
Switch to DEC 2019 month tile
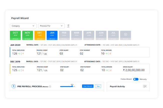pos(40,35)
